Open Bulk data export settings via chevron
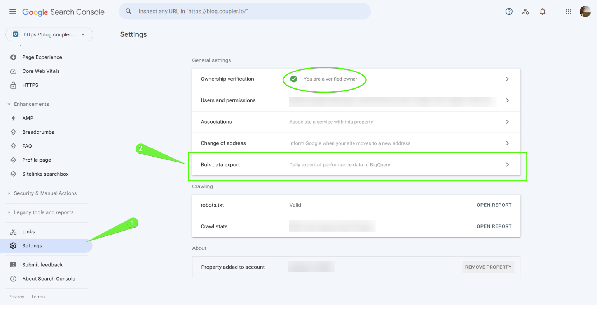This screenshot has height=326, width=597. tap(507, 164)
